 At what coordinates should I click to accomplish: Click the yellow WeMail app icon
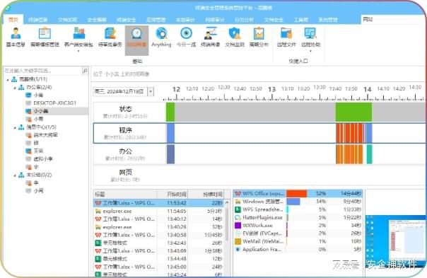point(238,241)
